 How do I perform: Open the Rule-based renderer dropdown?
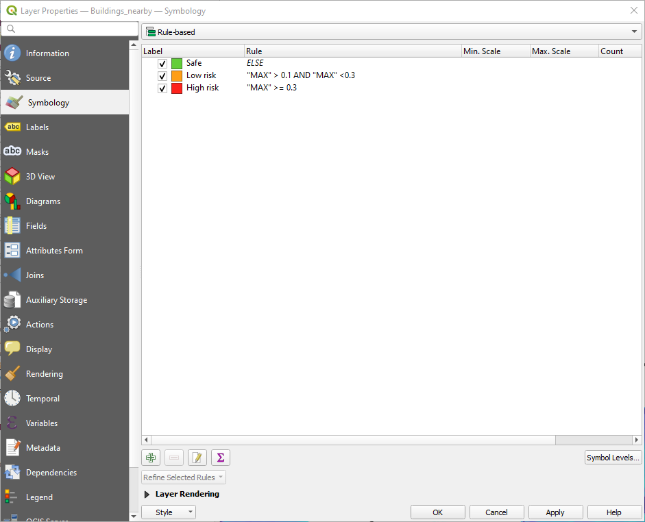pyautogui.click(x=391, y=32)
